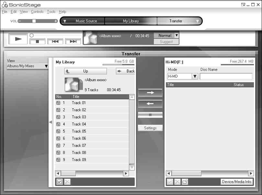262x195 pixels.
Task: Click the delete X icon in Hi-MD toolbar
Action: pos(177,182)
